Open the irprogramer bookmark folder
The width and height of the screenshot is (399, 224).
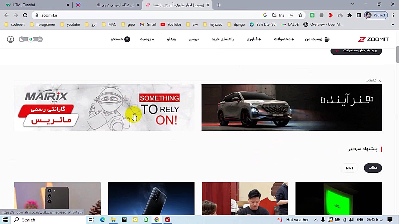(42, 25)
